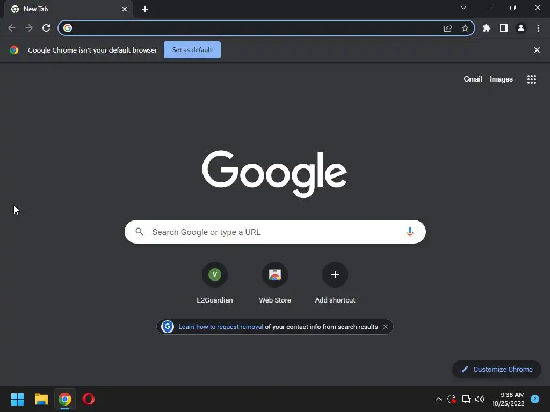Screen dimensions: 550x412
Task: Open the clock showing 9:38 AM
Action: 508,399
